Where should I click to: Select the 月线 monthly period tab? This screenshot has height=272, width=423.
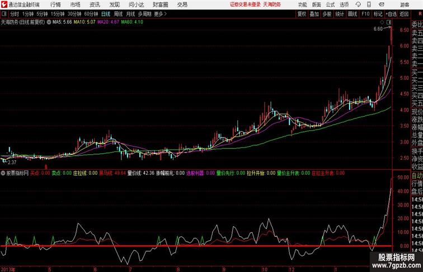(130, 14)
